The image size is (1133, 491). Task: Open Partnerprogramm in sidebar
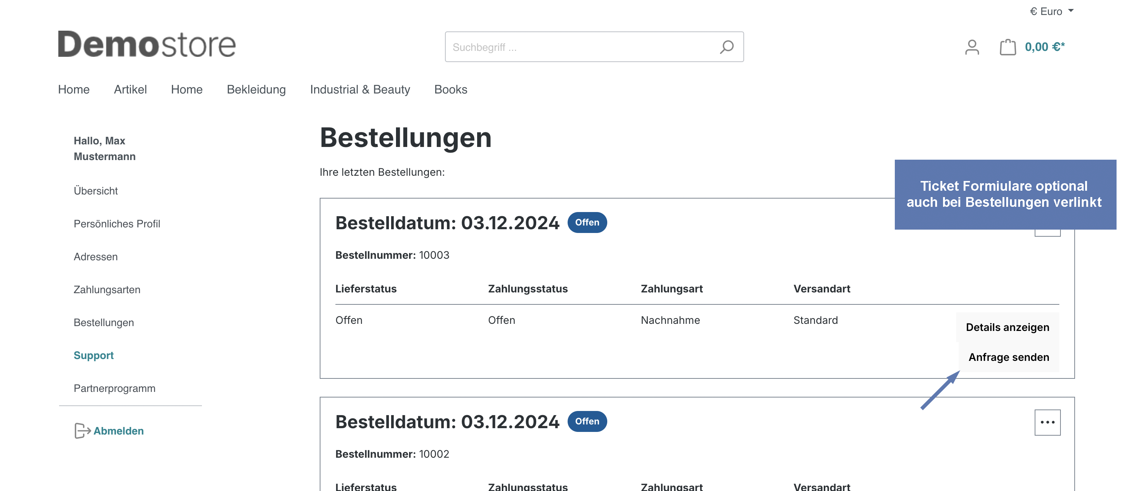click(x=114, y=389)
